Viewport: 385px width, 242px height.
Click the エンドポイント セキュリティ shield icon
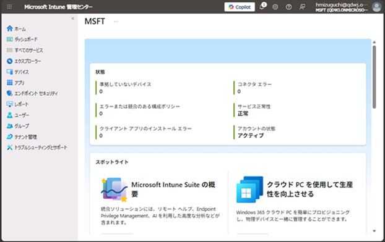[x=9, y=93]
